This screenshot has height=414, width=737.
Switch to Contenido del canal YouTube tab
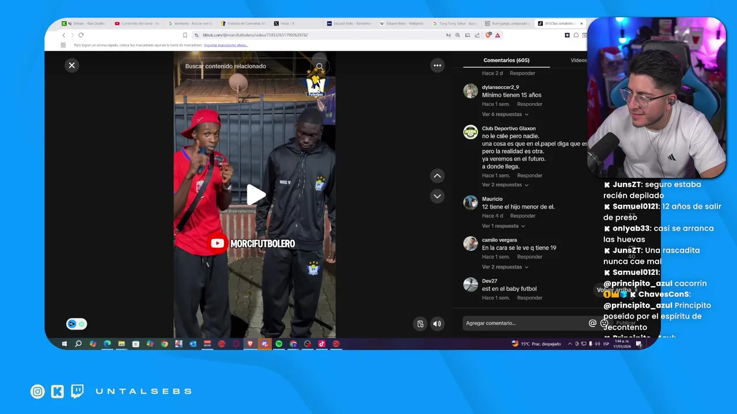[x=137, y=24]
